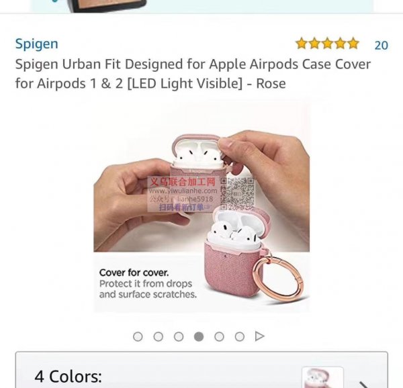Tap the main product image
Viewport: 403px width, 388px height.
tap(201, 207)
